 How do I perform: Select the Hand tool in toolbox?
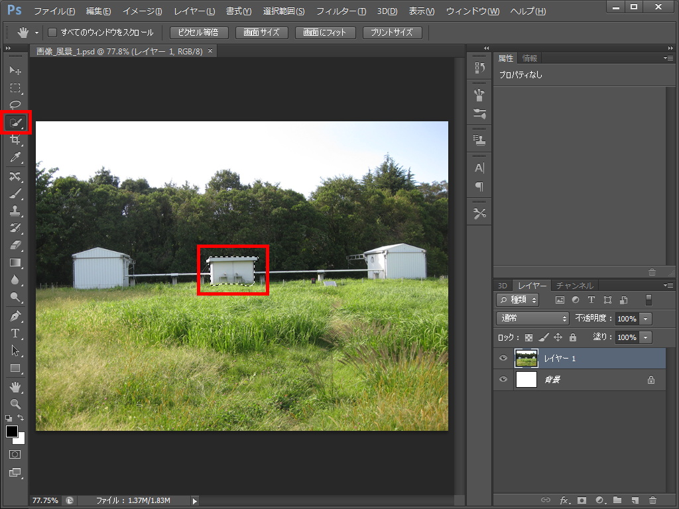coord(16,386)
